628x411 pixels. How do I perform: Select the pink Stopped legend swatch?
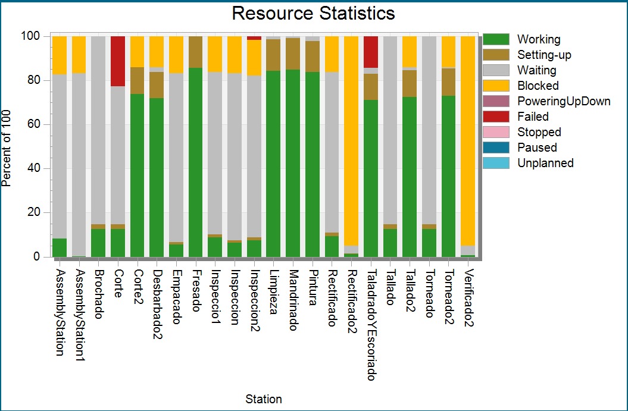coord(496,132)
